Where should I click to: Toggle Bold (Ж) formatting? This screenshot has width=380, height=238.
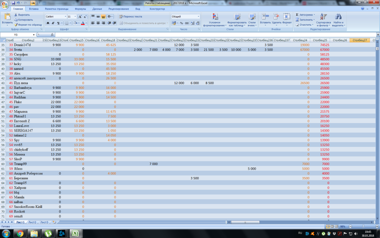pyautogui.click(x=48, y=23)
